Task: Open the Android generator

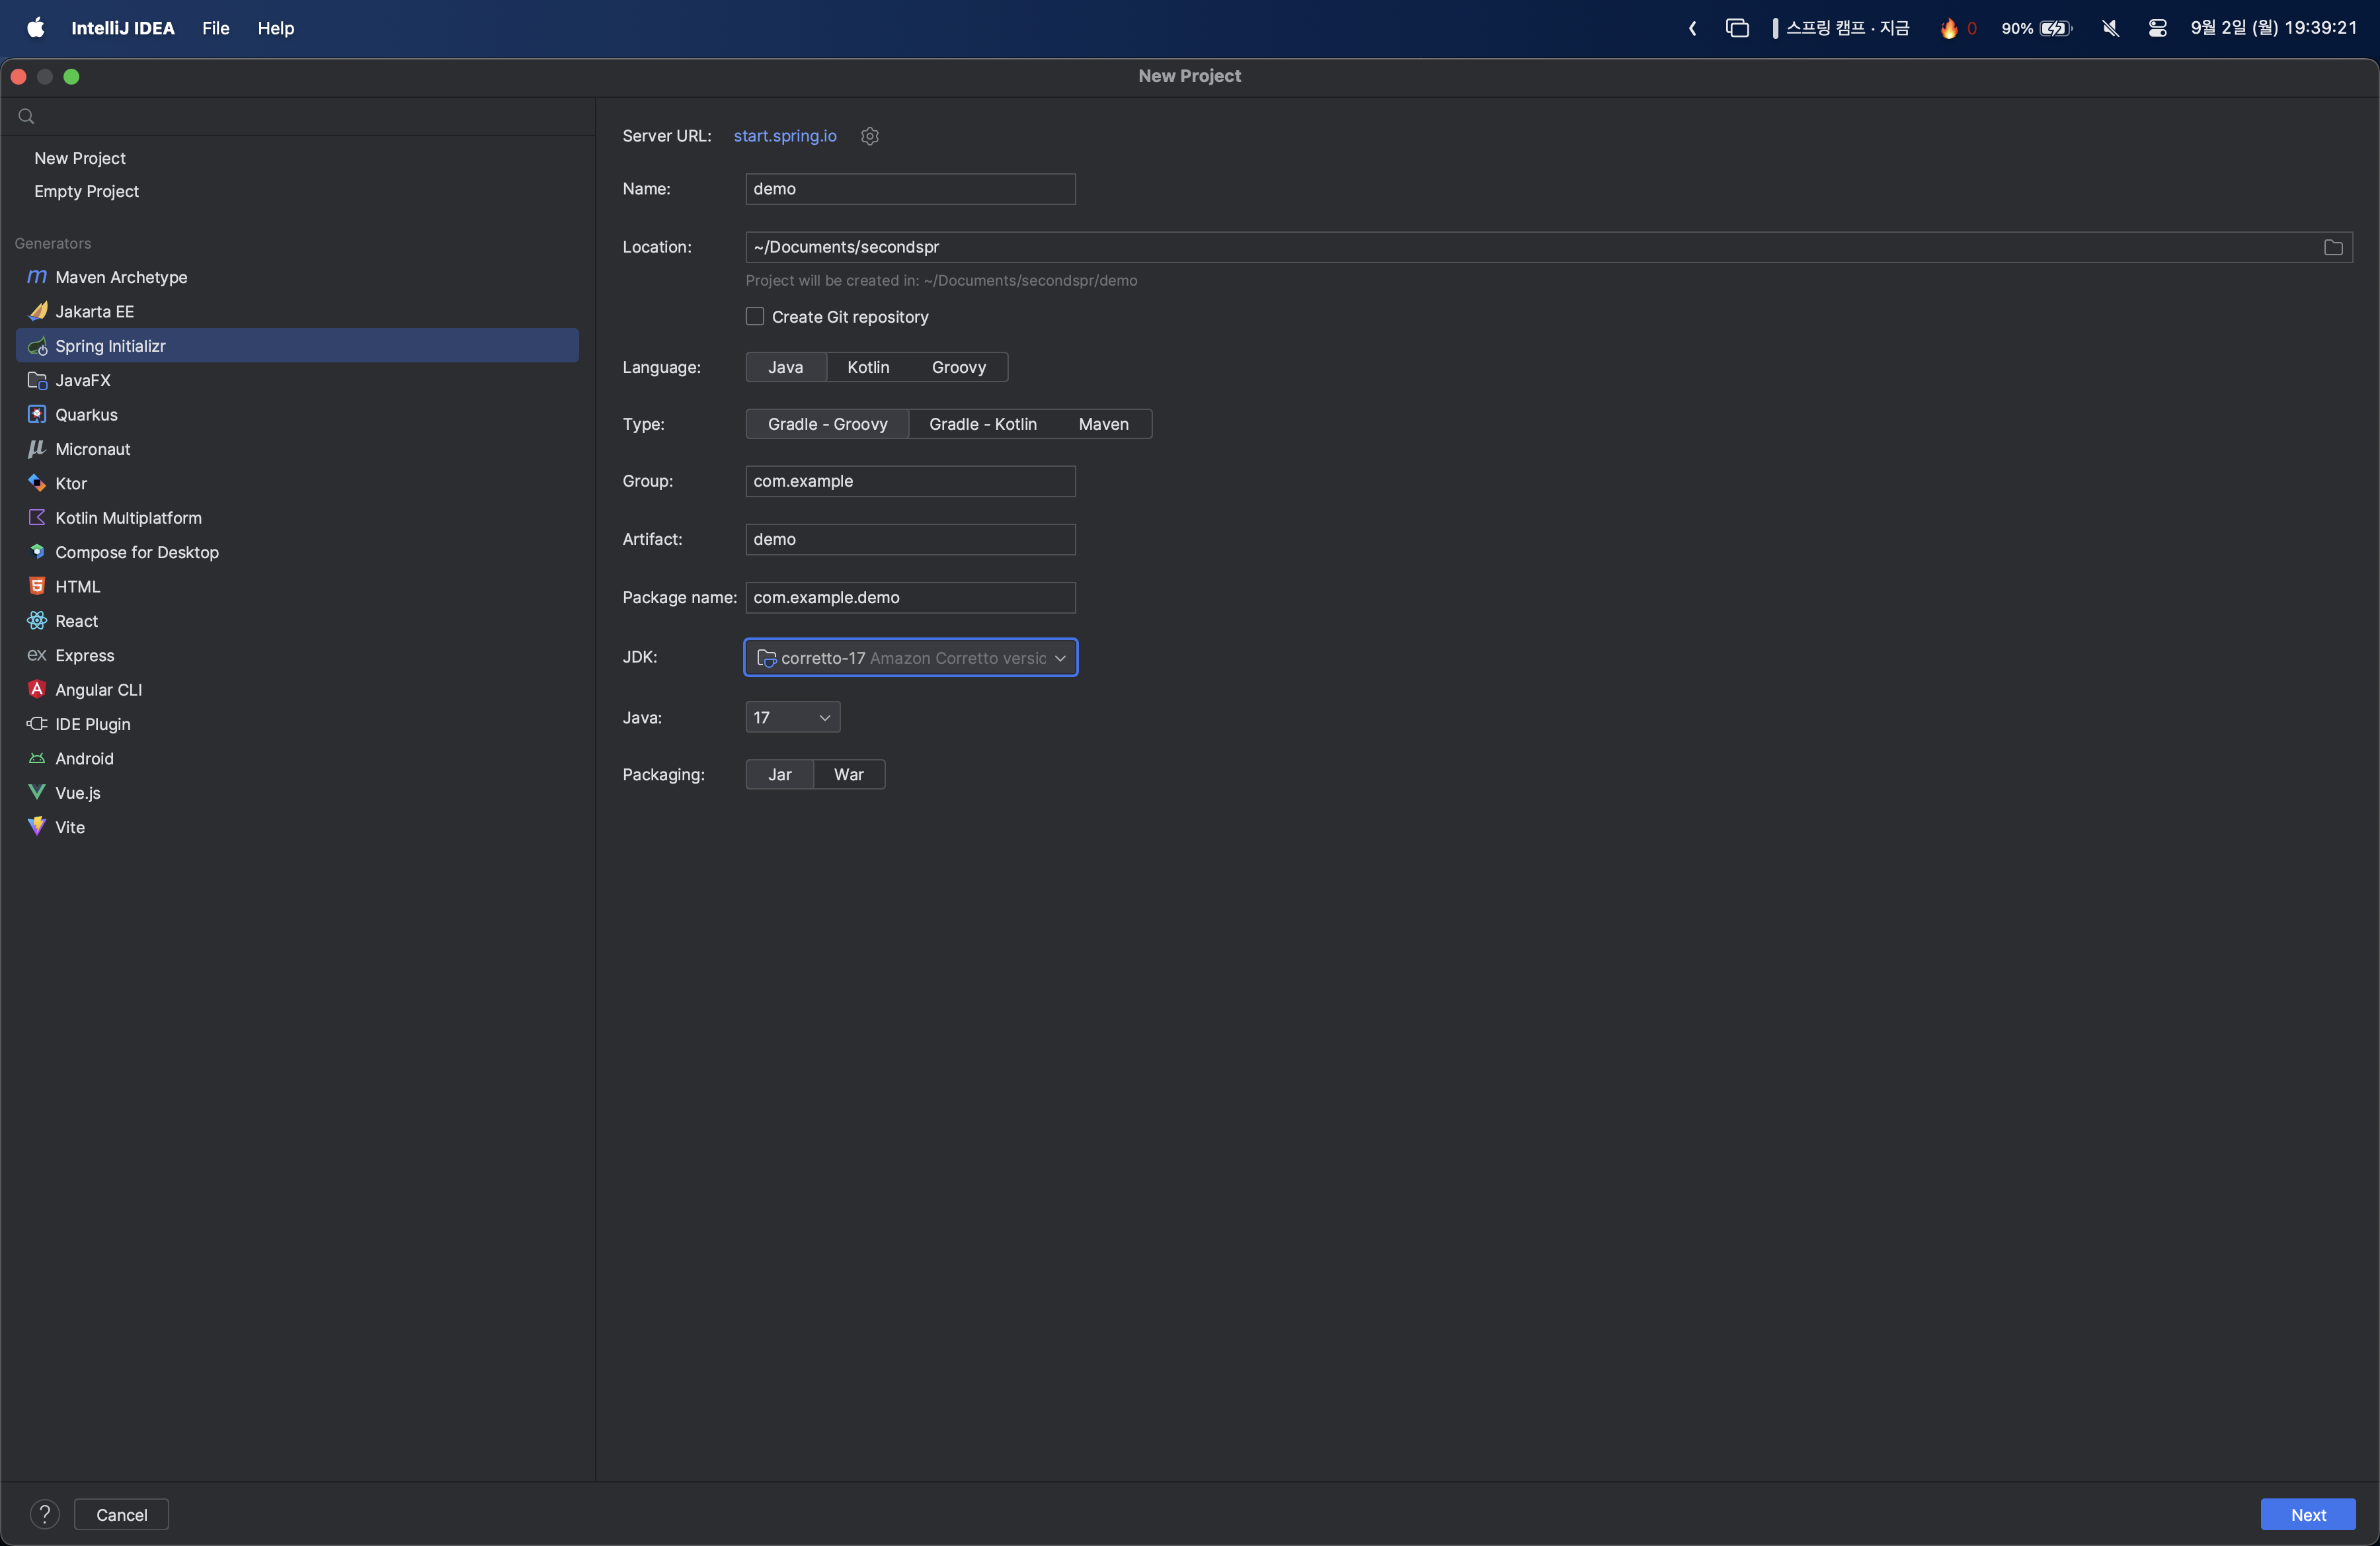Action: pos(84,758)
